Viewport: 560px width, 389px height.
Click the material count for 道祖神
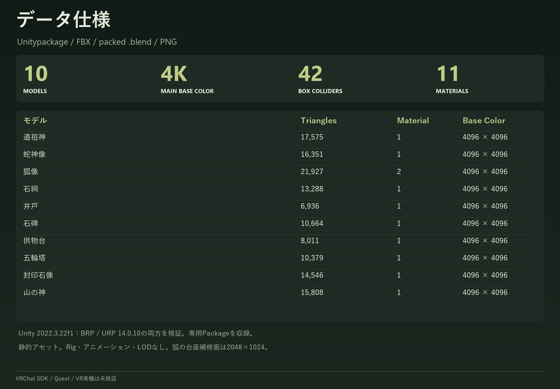coord(399,137)
